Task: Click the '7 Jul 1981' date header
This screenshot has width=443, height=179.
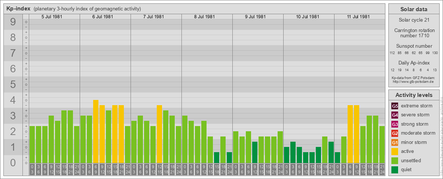Action: [153, 17]
